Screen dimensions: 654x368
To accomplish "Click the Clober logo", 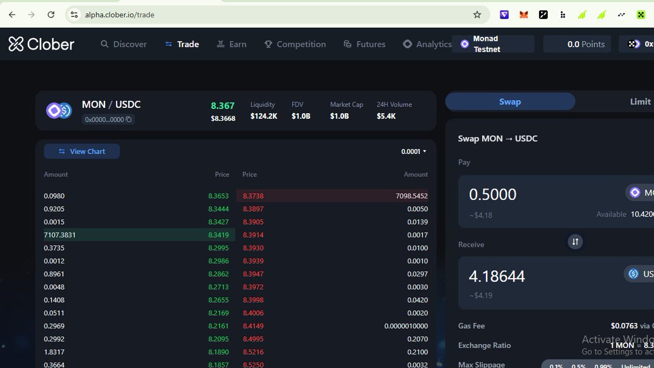I will point(41,44).
